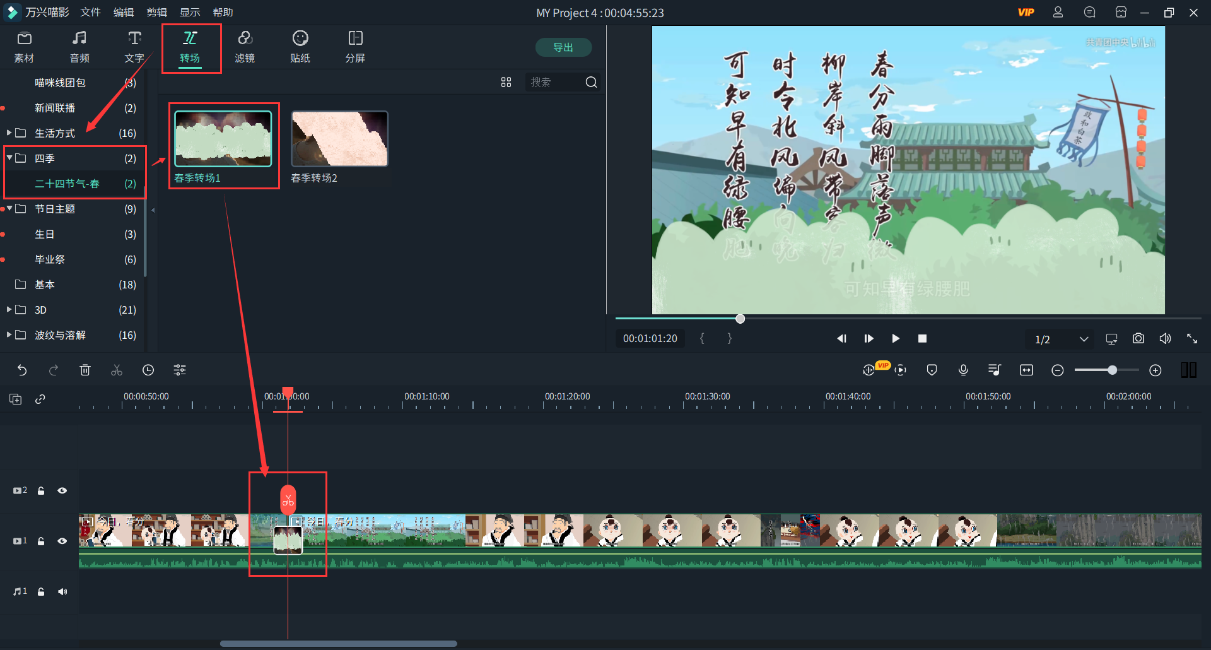The image size is (1211, 650).
Task: Hide video track 2 with eye icon
Action: tap(62, 490)
